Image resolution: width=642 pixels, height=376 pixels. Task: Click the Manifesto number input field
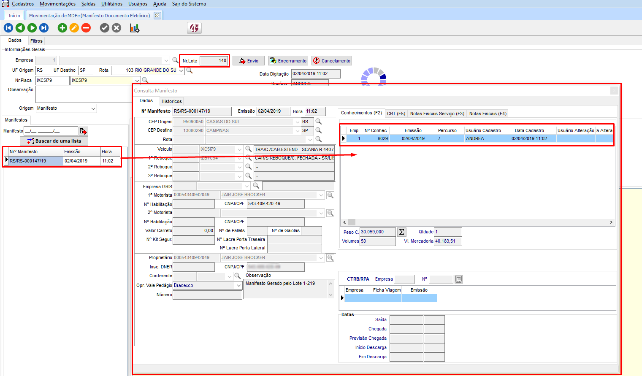pos(51,131)
